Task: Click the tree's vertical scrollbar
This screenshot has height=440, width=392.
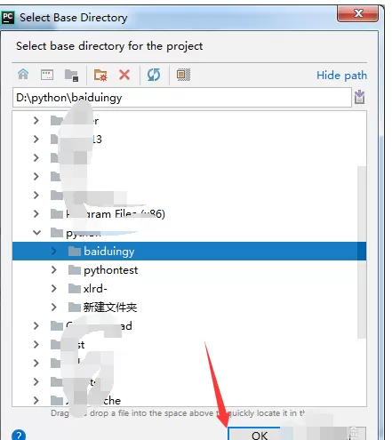Action: tap(362, 252)
